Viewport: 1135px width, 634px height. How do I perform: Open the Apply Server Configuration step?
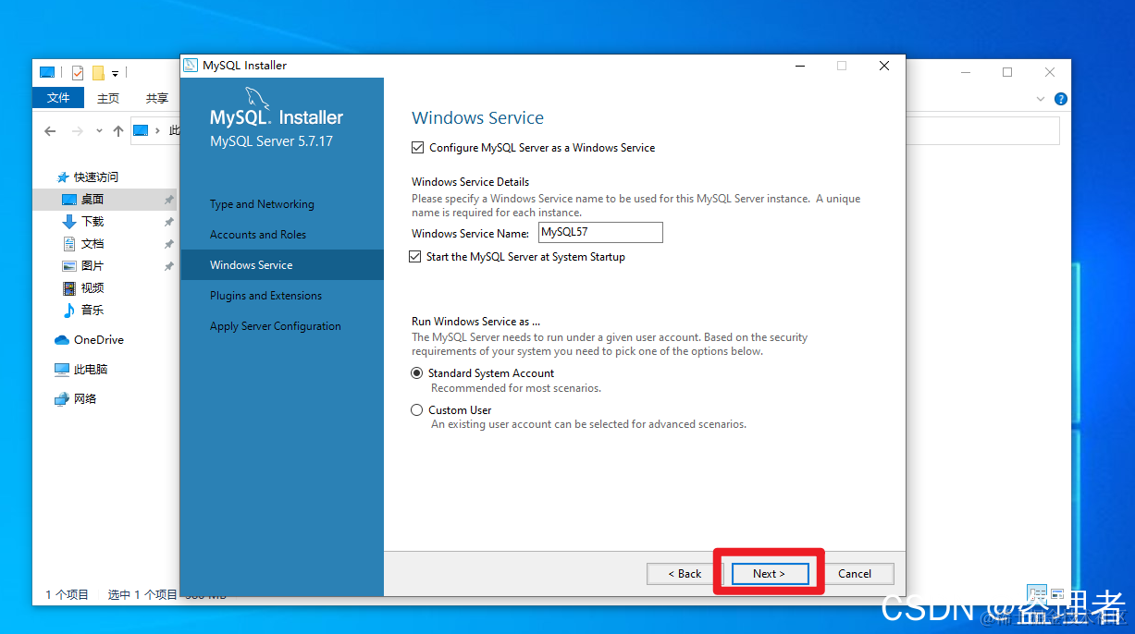(x=276, y=326)
